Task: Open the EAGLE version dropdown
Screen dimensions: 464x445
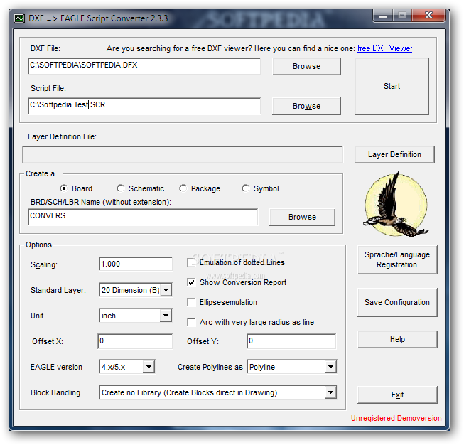Action: pyautogui.click(x=149, y=367)
